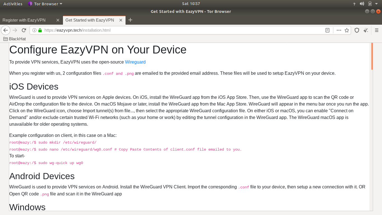Open the volume speaker icon
This screenshot has width=382, height=215.
(362, 4)
